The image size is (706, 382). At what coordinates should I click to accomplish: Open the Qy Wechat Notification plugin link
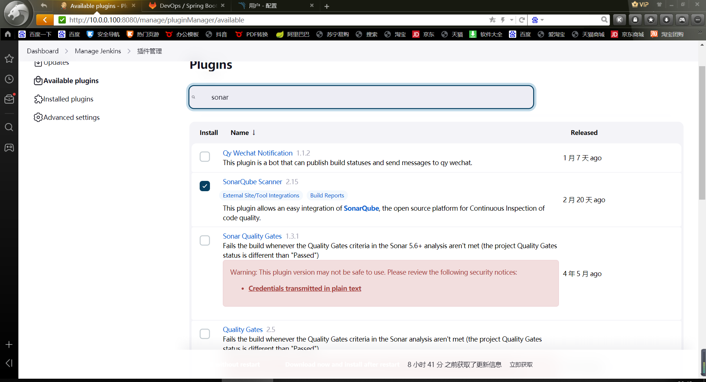pyautogui.click(x=258, y=153)
